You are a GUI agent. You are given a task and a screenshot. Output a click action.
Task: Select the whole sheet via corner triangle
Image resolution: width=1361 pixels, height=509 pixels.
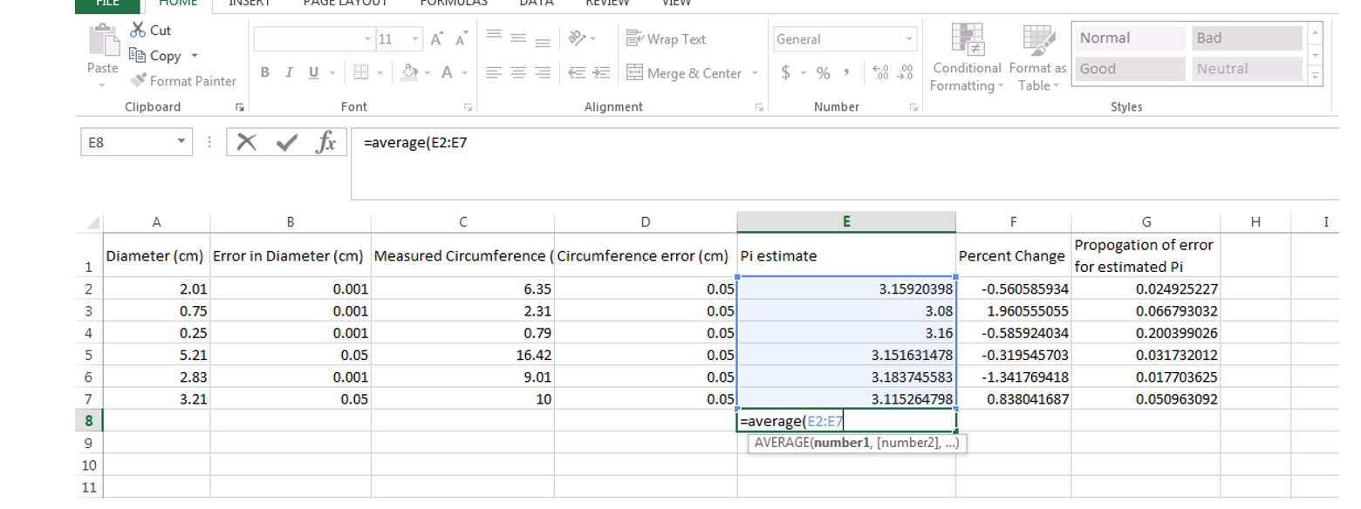(x=93, y=222)
